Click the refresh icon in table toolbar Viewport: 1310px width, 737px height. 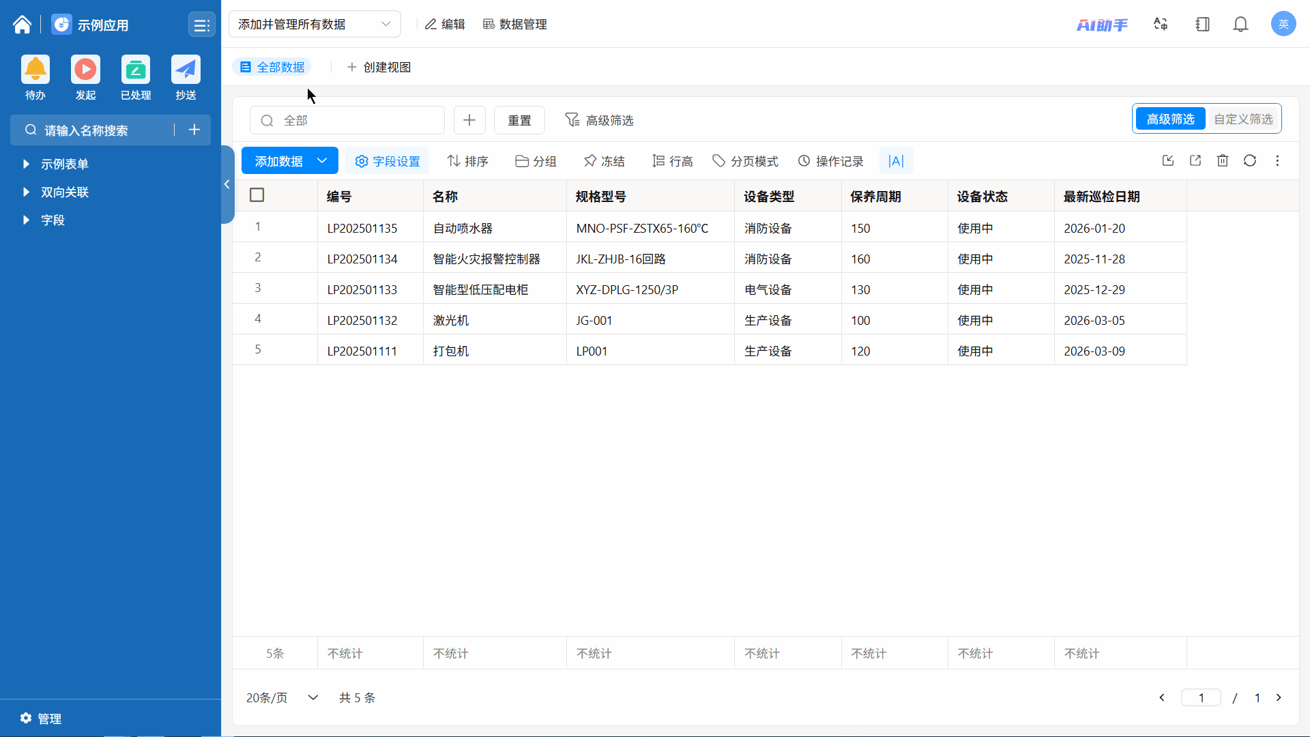(x=1249, y=161)
